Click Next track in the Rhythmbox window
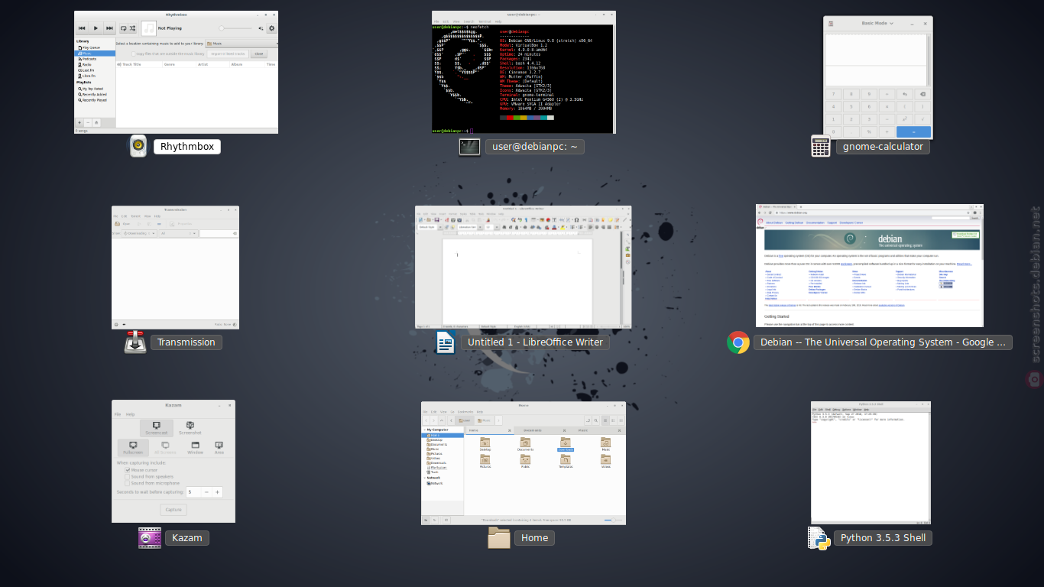Viewport: 1044px width, 587px height. (109, 28)
